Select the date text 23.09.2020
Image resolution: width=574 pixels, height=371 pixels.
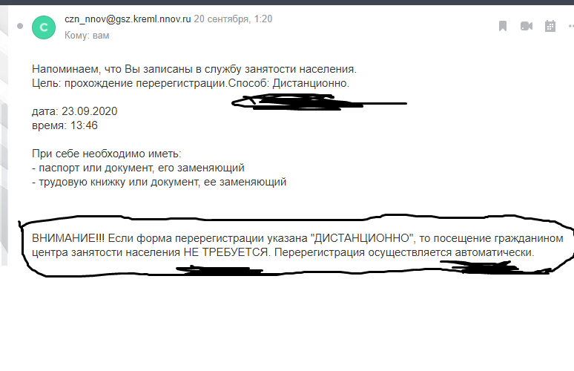89,111
